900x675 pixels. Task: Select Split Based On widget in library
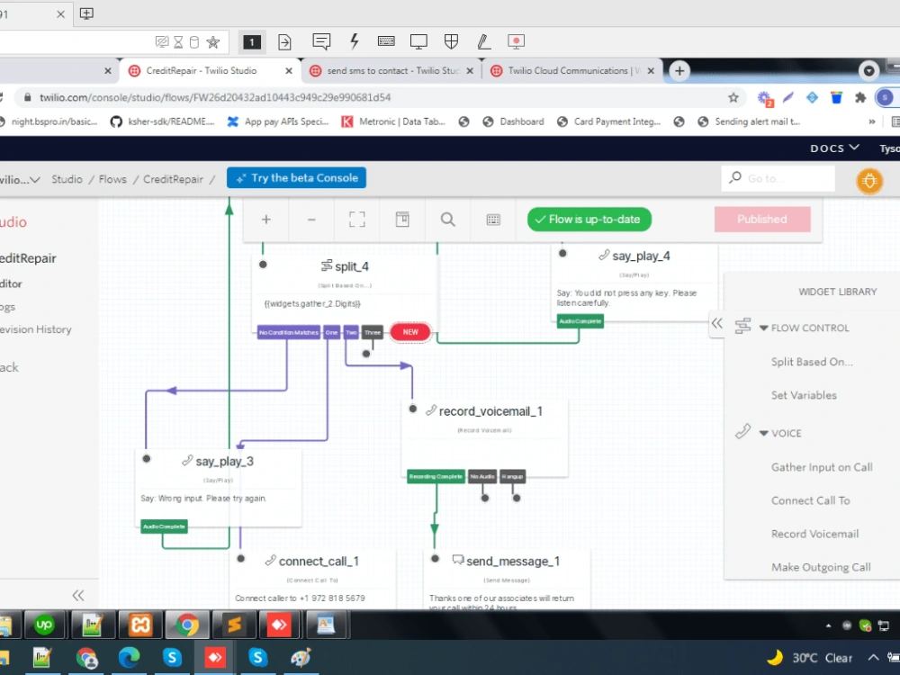pos(812,362)
